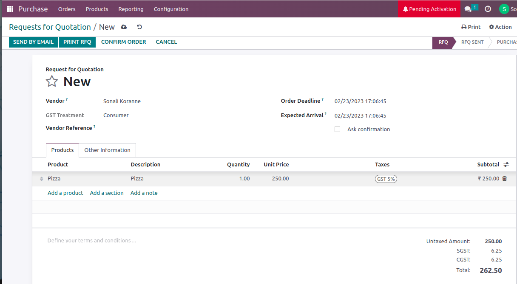Open the apps grid menu icon

click(10, 9)
